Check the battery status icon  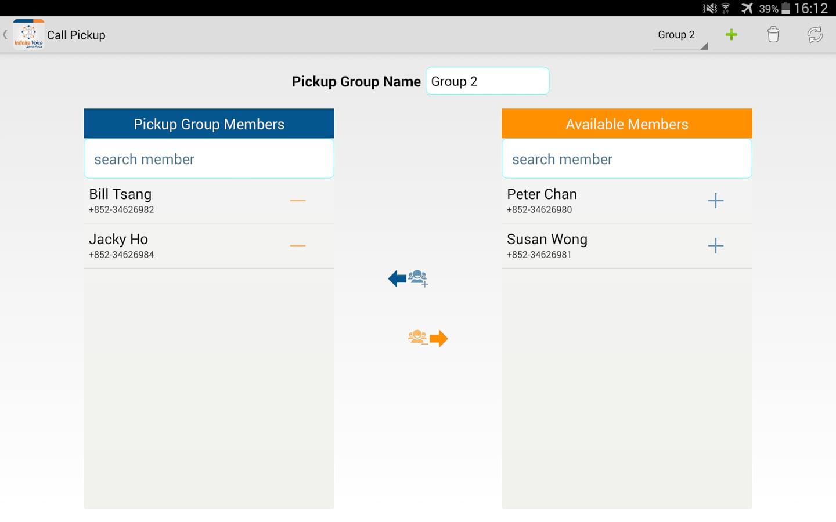click(x=785, y=8)
